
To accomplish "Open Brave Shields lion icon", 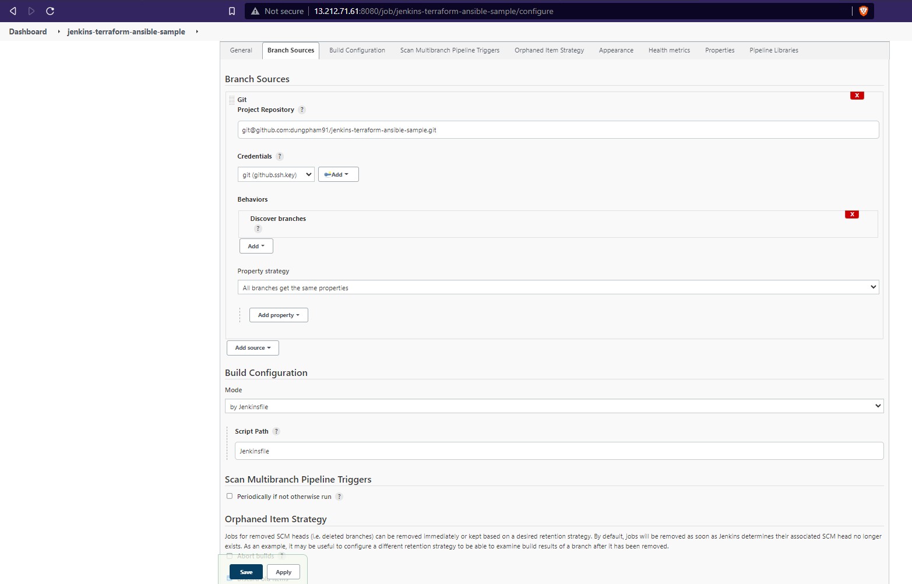I will pos(864,11).
